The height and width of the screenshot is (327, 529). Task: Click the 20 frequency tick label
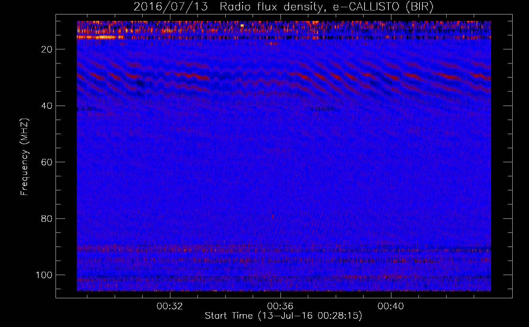coord(47,49)
